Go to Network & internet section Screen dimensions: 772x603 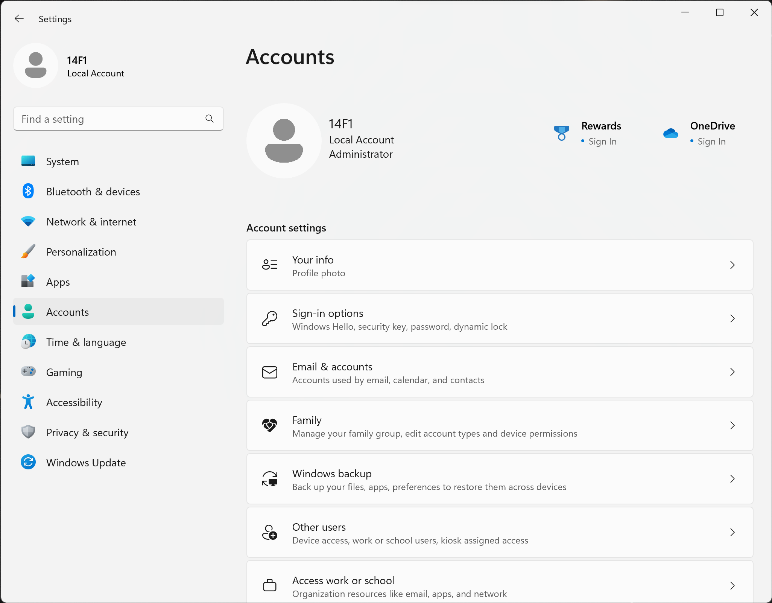click(x=91, y=222)
